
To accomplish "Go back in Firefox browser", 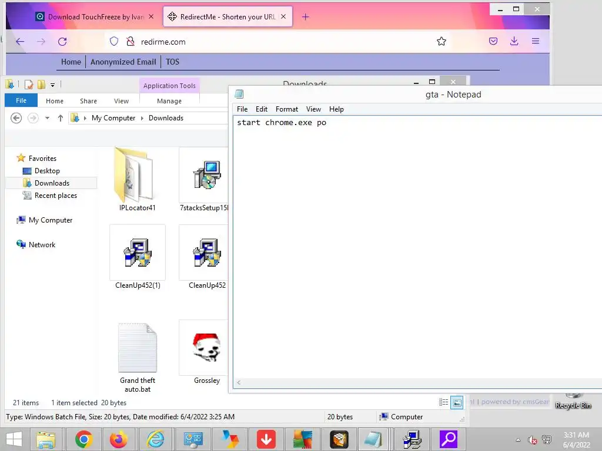I will [20, 42].
